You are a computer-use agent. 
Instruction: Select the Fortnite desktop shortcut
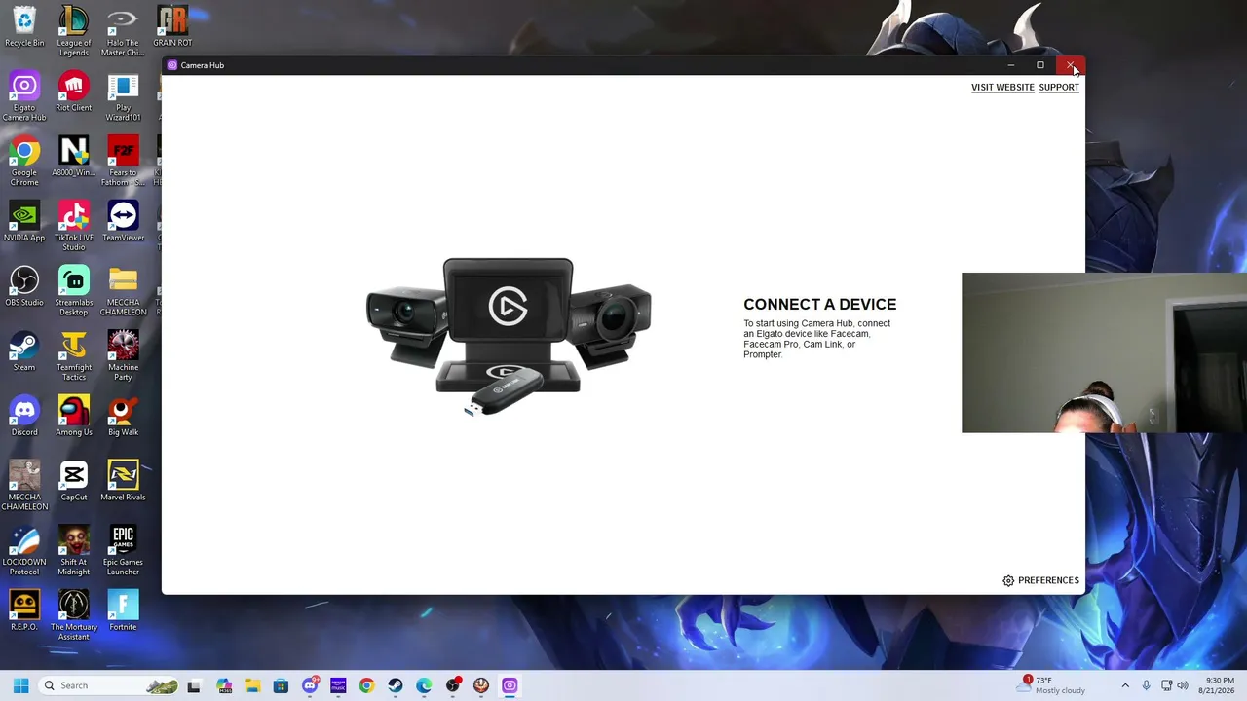(123, 610)
